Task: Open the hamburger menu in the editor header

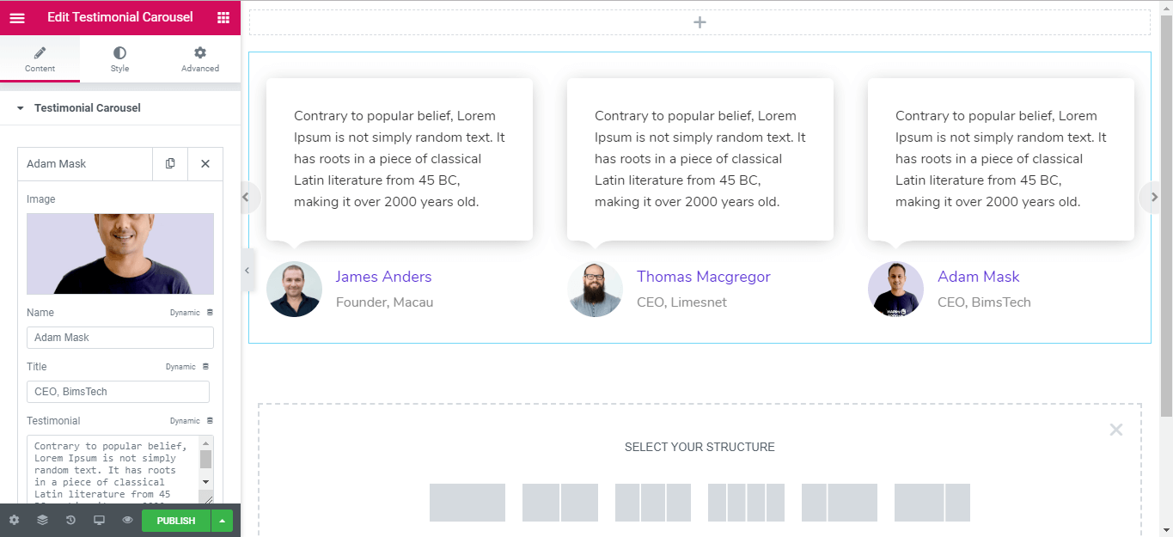Action: point(17,17)
